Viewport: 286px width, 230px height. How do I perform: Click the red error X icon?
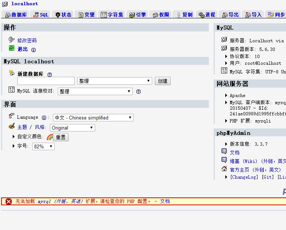click(x=9, y=202)
